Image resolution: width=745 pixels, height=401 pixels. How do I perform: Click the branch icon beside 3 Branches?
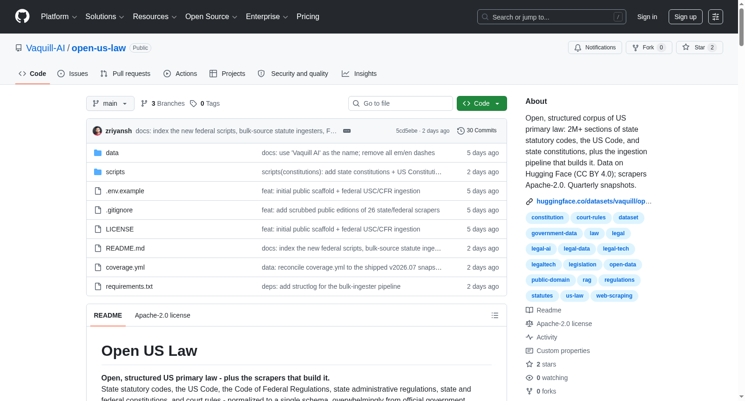[144, 103]
